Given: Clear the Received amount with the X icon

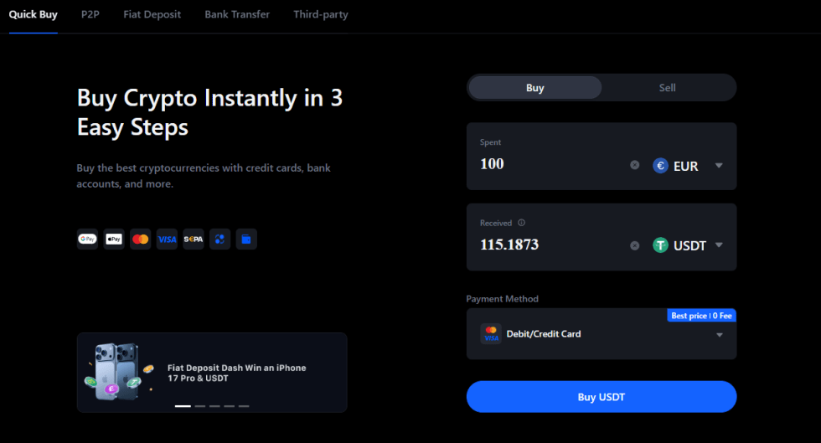Looking at the screenshot, I should tap(635, 245).
